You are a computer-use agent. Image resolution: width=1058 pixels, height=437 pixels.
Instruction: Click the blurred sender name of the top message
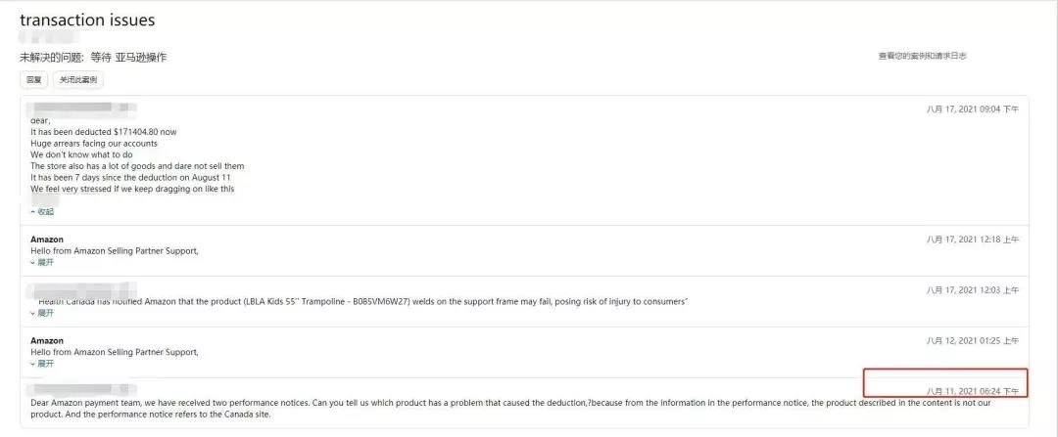click(83, 108)
